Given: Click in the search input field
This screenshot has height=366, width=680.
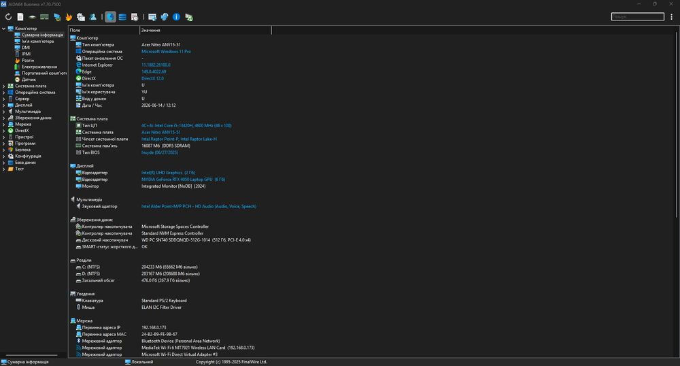Looking at the screenshot, I should point(638,16).
